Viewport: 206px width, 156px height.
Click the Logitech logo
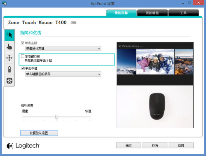23,146
